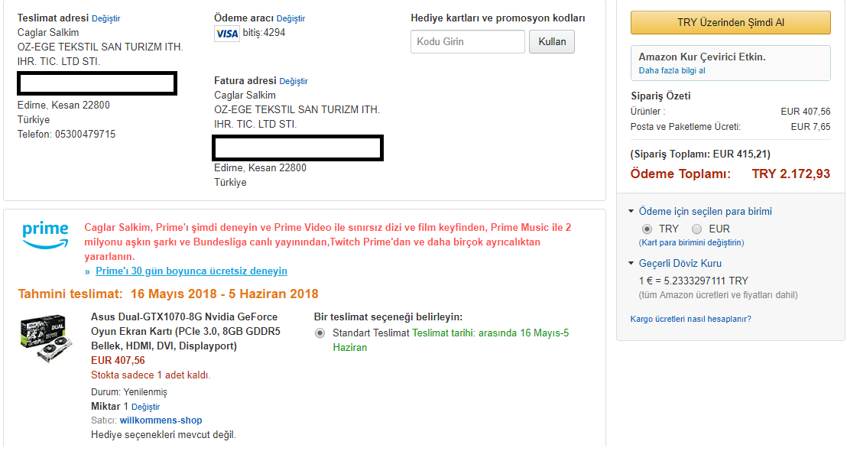Change payment method via Değiştir link

tap(290, 18)
